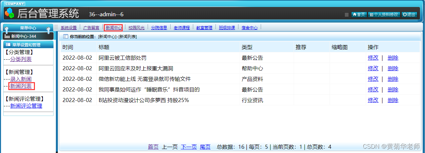The width and height of the screenshot is (425, 153).
Task: Click the lines icon left of 首页
Action: [347, 15]
